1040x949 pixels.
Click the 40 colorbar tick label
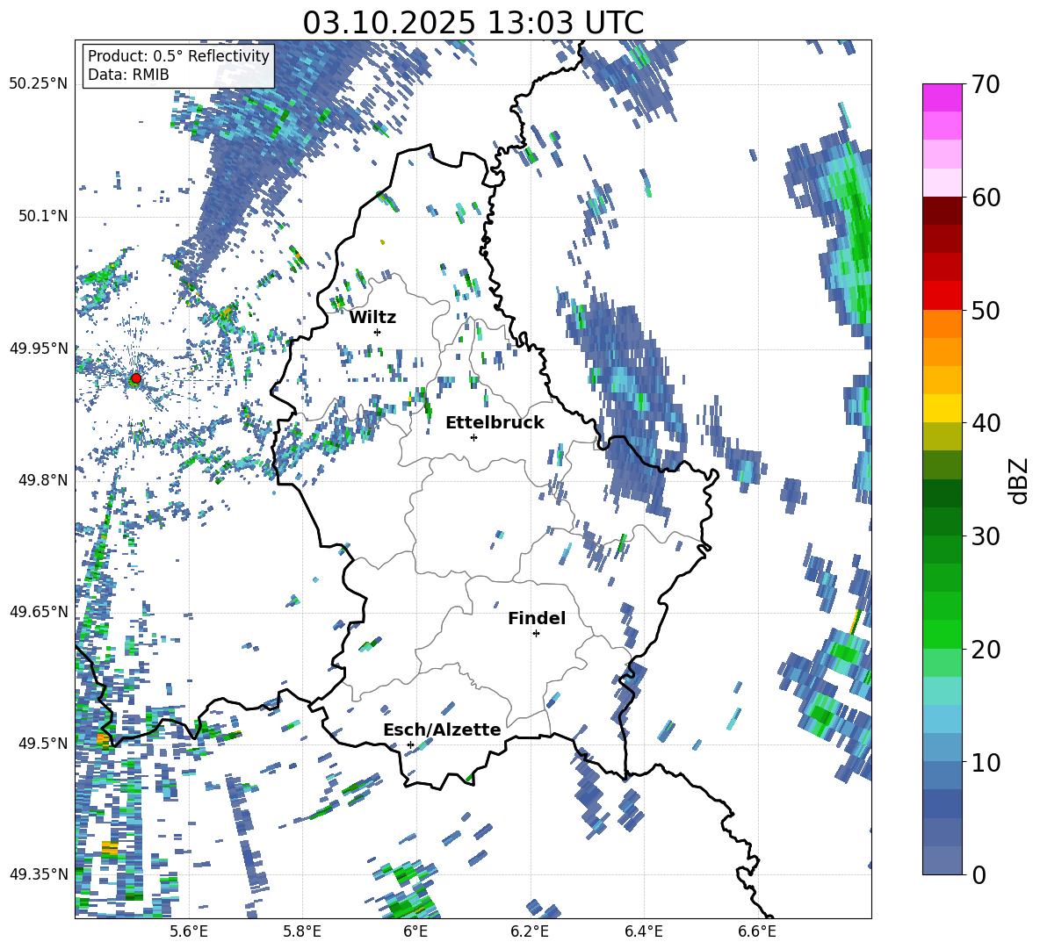(985, 423)
